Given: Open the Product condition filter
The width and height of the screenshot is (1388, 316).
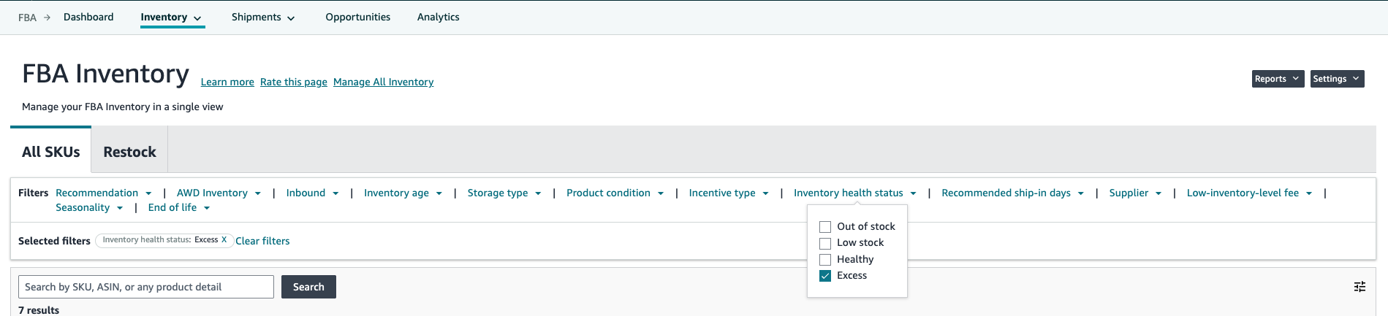Looking at the screenshot, I should click(615, 193).
